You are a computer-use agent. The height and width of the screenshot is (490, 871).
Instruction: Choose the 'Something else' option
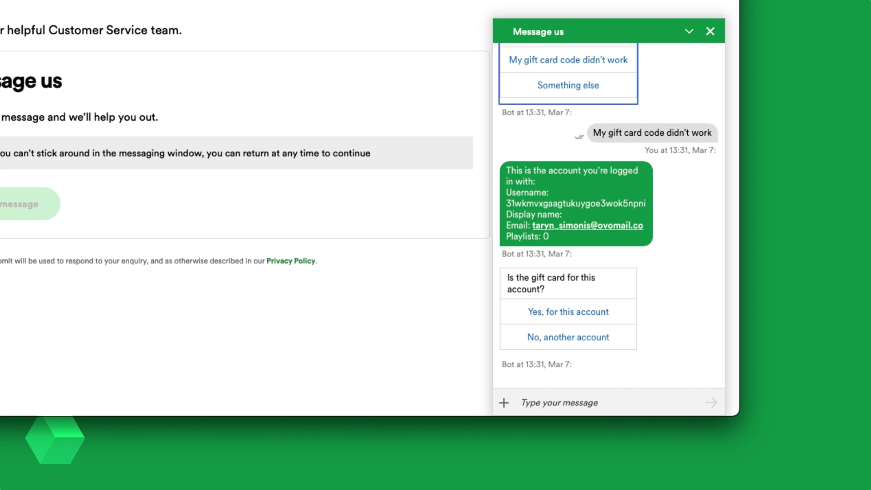(568, 85)
